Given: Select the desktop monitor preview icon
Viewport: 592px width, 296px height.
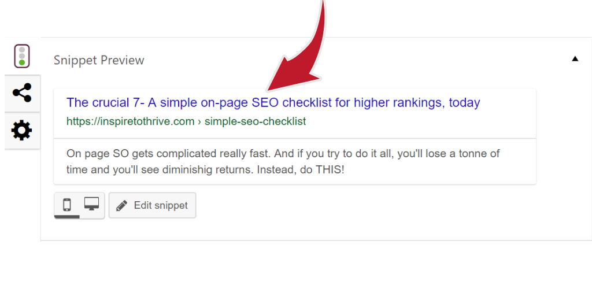Looking at the screenshot, I should click(92, 204).
